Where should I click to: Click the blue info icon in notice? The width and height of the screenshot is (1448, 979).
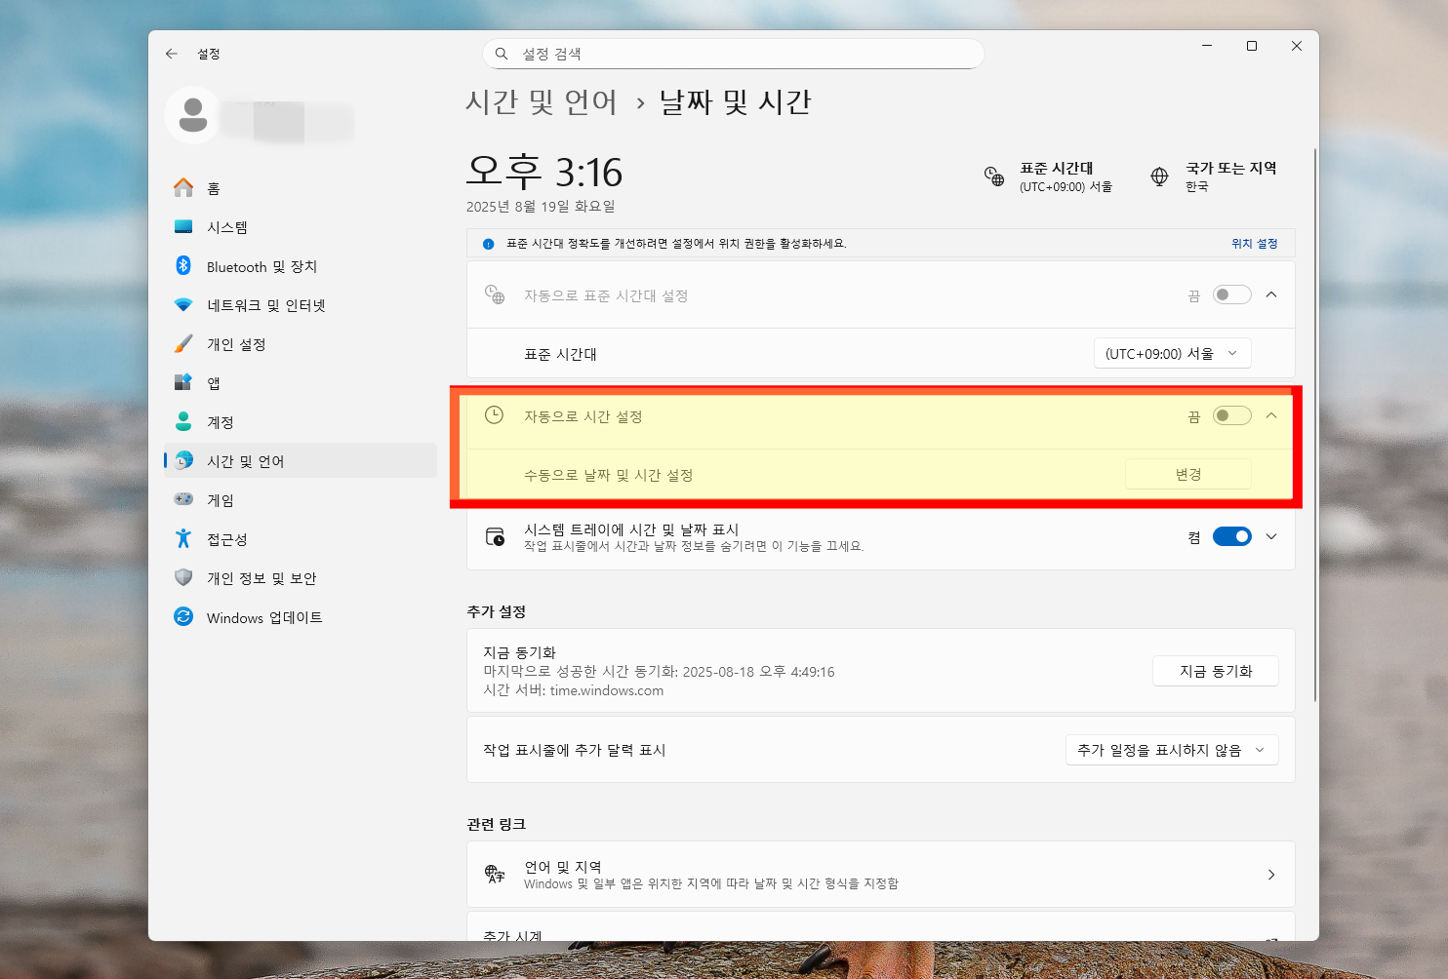point(489,244)
